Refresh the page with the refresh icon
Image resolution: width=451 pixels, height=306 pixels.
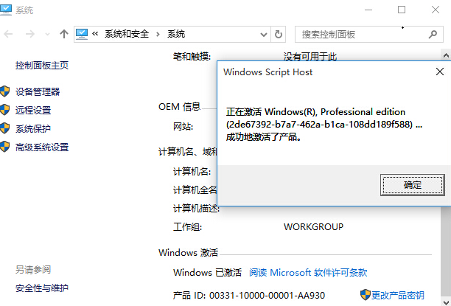(279, 35)
